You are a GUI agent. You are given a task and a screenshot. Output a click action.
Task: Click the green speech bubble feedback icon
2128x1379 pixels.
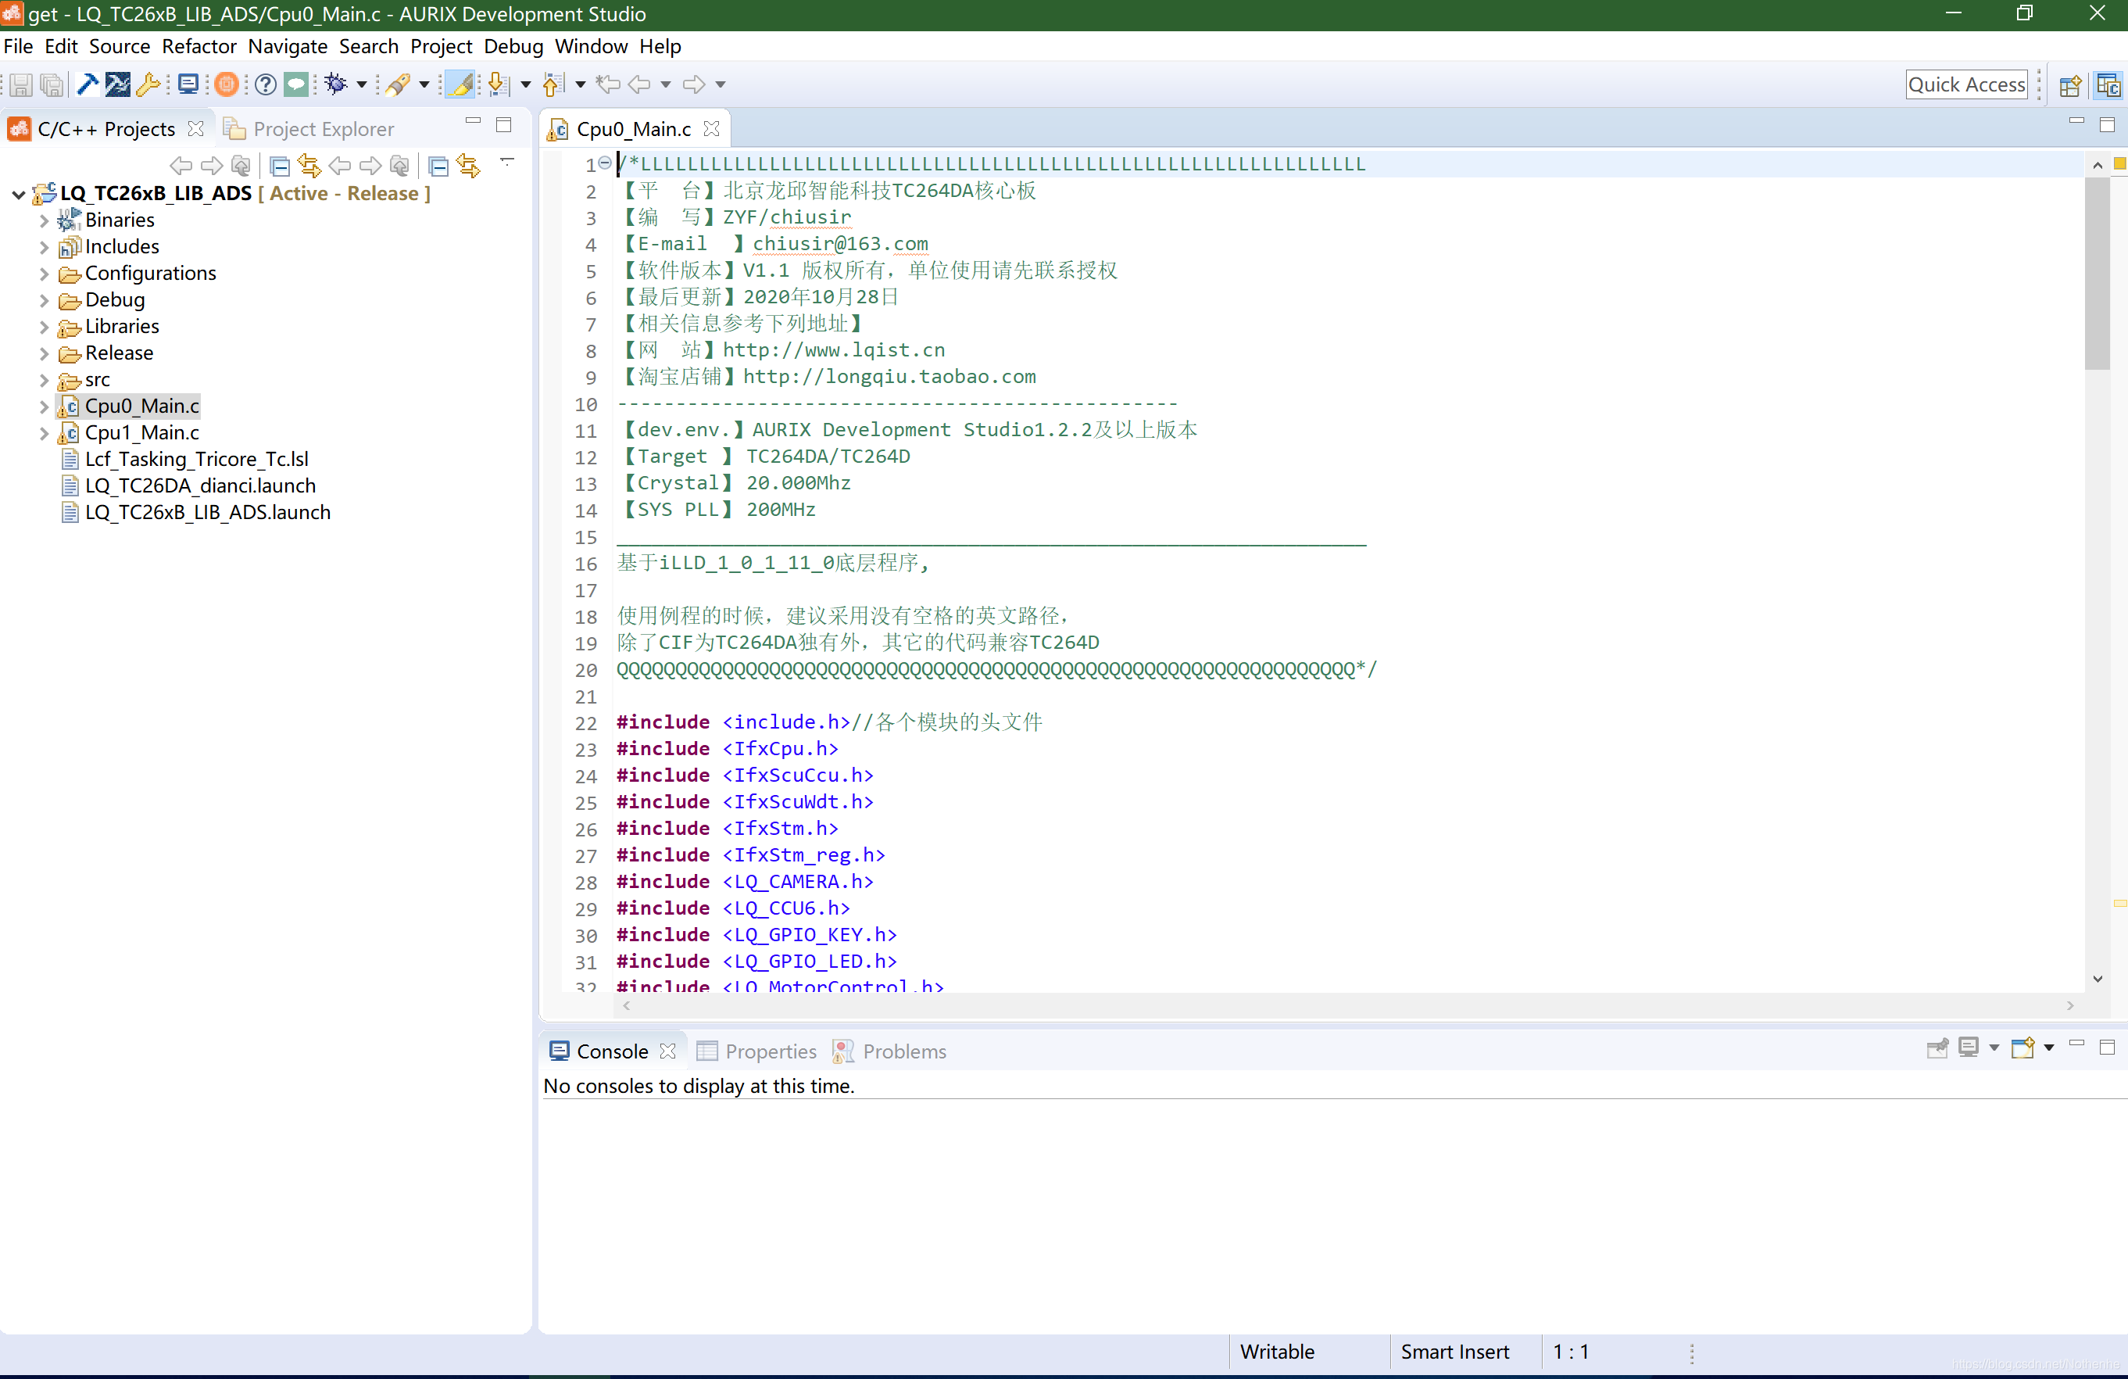pyautogui.click(x=296, y=84)
